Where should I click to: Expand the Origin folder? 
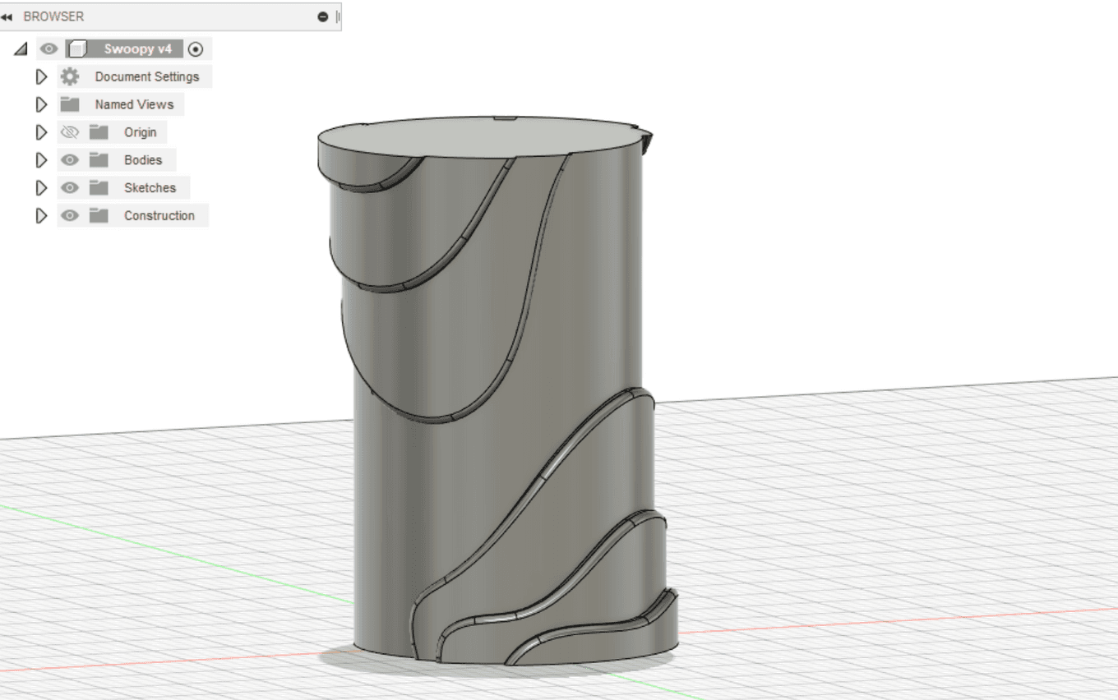[41, 132]
